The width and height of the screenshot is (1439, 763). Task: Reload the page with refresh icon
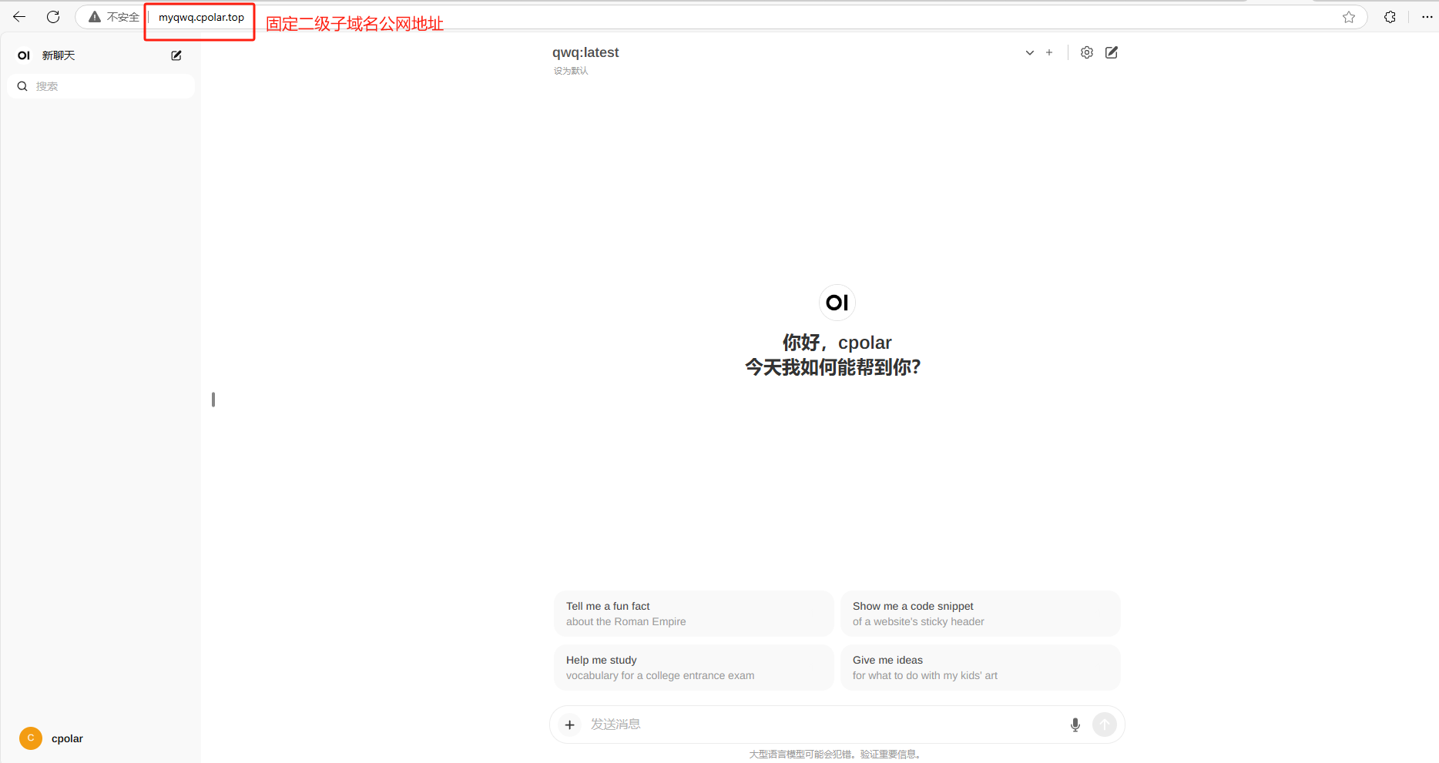pos(53,16)
